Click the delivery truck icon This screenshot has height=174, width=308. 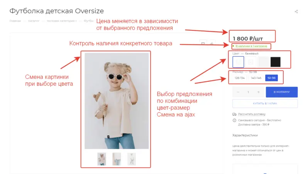pyautogui.click(x=235, y=114)
